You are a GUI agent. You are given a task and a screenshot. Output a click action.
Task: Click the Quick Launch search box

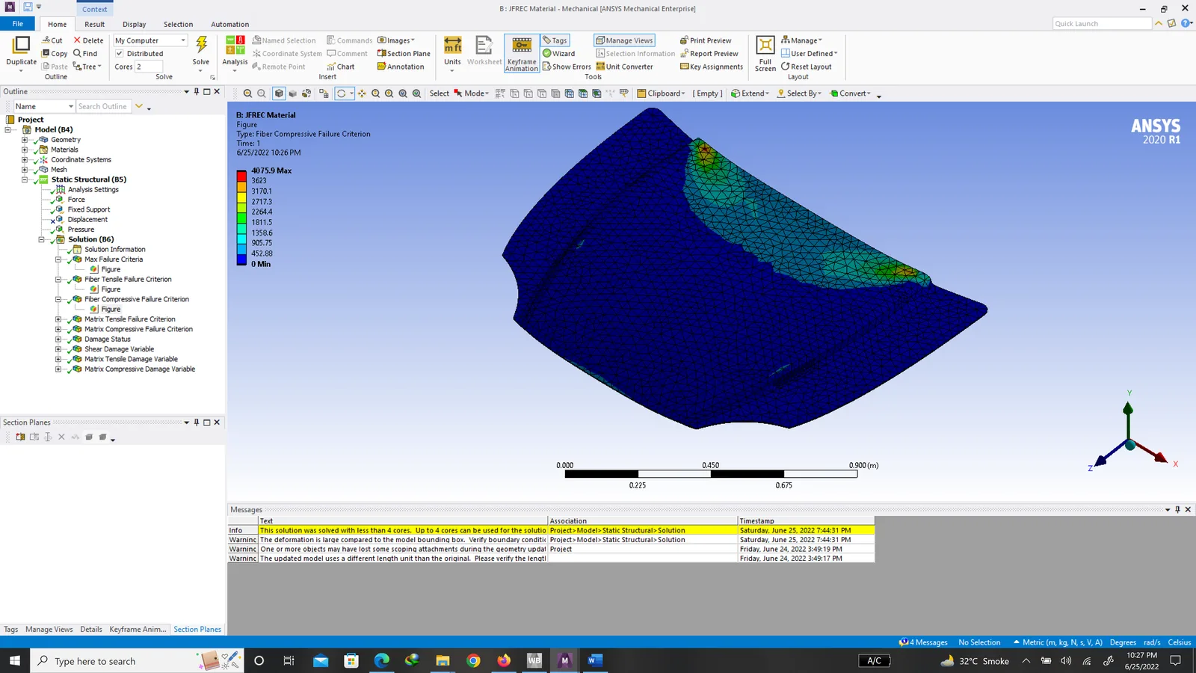tap(1102, 24)
